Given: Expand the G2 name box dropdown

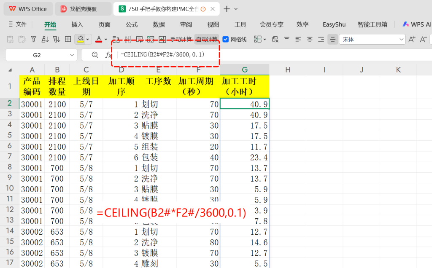Looking at the screenshot, I should coord(72,55).
